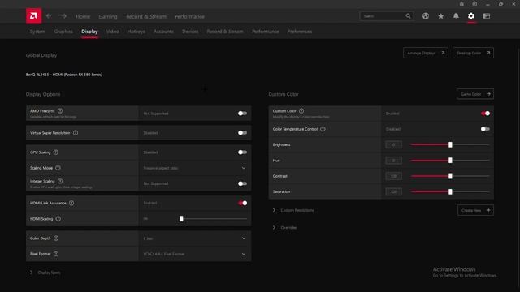Open Performance in top menu

point(189,16)
